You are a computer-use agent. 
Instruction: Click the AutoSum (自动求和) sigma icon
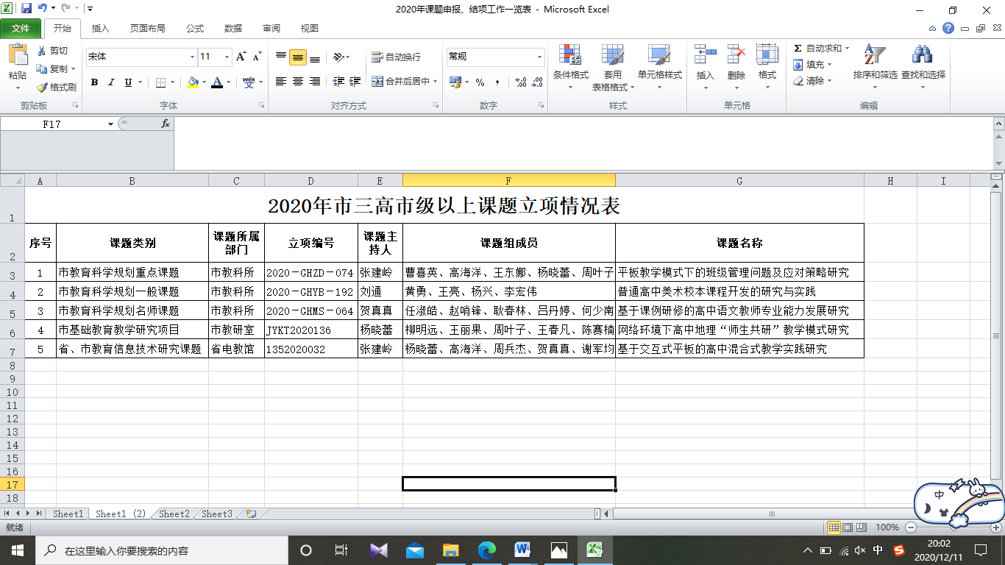pos(798,49)
